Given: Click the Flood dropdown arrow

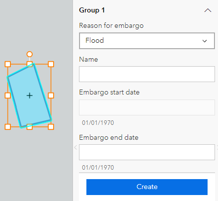Looking at the screenshot, I should coord(205,41).
